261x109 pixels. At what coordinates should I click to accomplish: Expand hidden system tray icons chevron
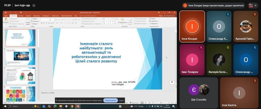pos(147,106)
